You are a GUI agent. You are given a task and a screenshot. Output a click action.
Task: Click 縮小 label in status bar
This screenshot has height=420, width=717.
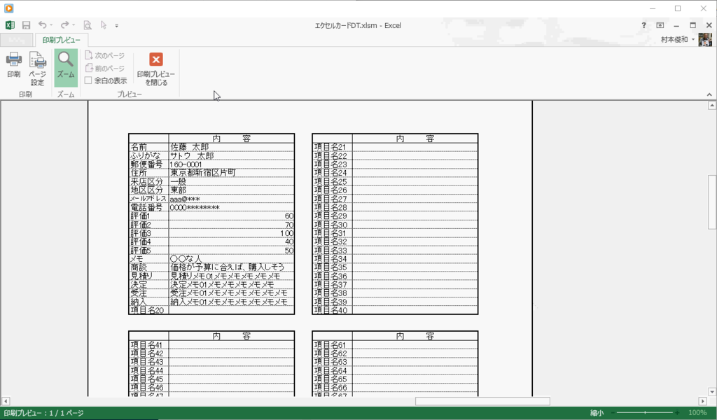[x=597, y=413]
